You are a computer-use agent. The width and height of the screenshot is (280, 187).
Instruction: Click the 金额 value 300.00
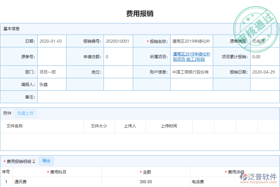tap(146, 181)
